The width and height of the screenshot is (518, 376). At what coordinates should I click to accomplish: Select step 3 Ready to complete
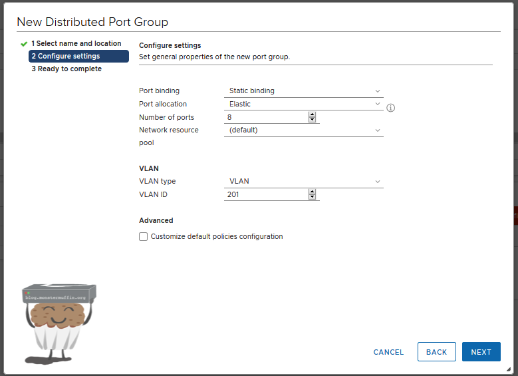66,69
